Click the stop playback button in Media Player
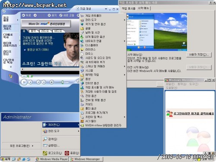Image resolution: width=216 pixels, height=162 pixels. (30, 82)
